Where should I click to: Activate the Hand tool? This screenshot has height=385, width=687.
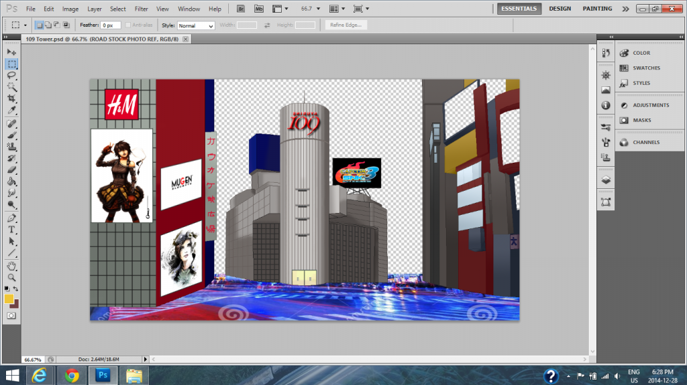pos(11,266)
